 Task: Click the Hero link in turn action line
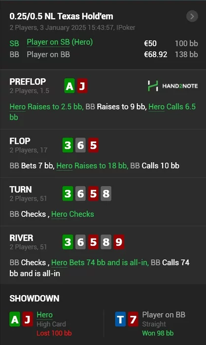pyautogui.click(x=59, y=214)
